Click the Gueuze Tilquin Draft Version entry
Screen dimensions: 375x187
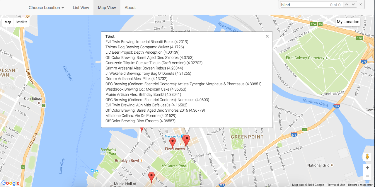click(x=154, y=63)
